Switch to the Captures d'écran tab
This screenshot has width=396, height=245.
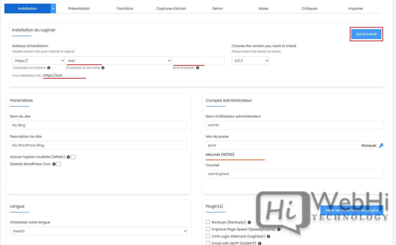[x=171, y=9]
